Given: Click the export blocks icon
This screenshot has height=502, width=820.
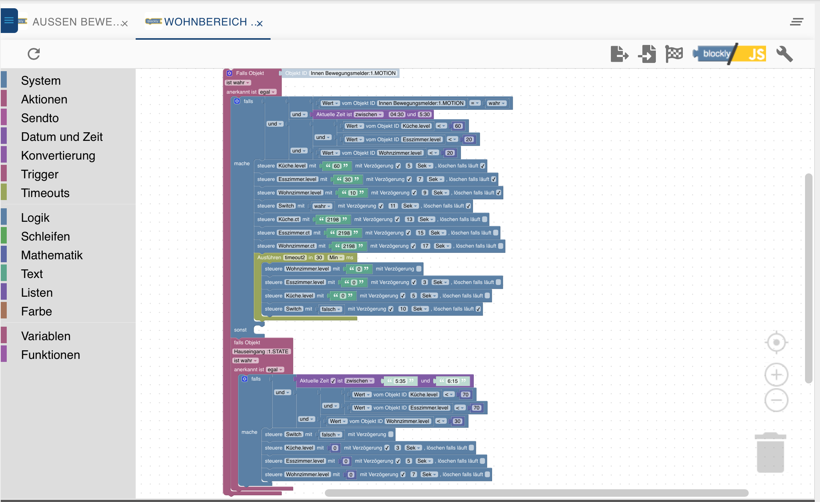Looking at the screenshot, I should click(x=619, y=54).
